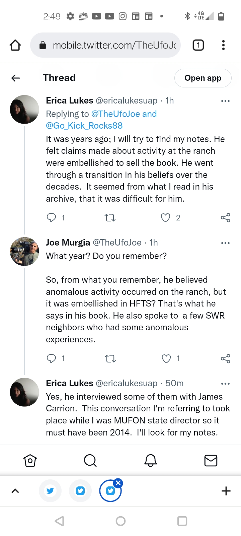The image size is (241, 536).
Task: Share Joe Murgia's tweet
Action: [225, 359]
